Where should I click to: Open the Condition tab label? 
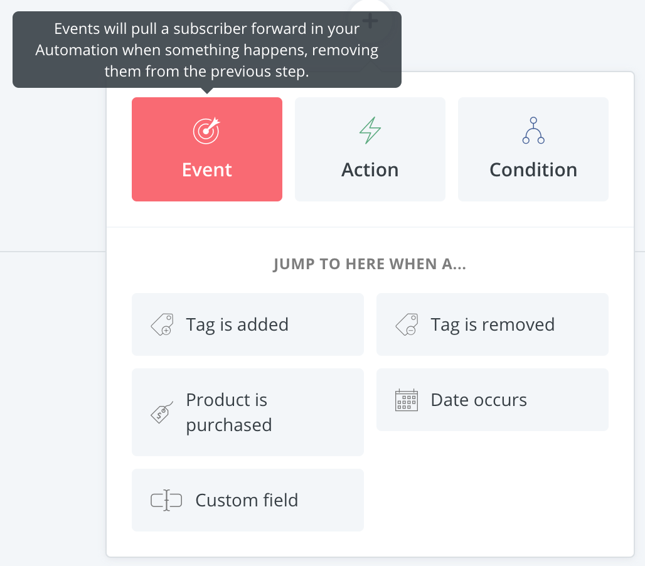tap(533, 170)
